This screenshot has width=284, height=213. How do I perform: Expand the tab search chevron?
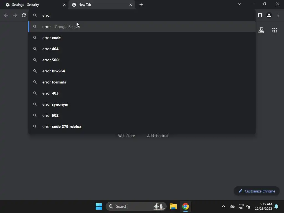(239, 4)
